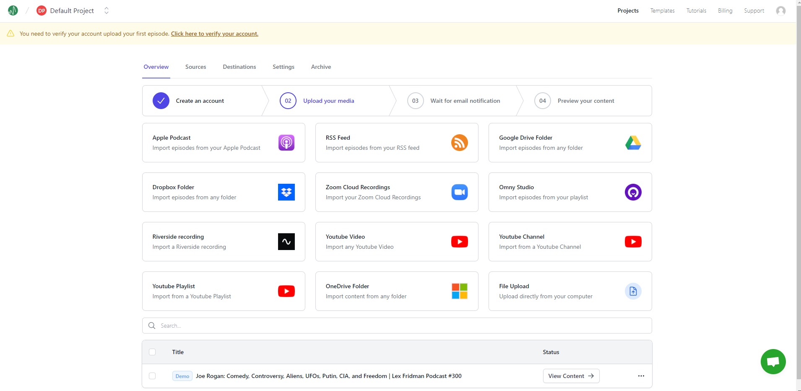Click the Youtube Channel play icon
Screen dimensions: 801x391
[x=633, y=242]
